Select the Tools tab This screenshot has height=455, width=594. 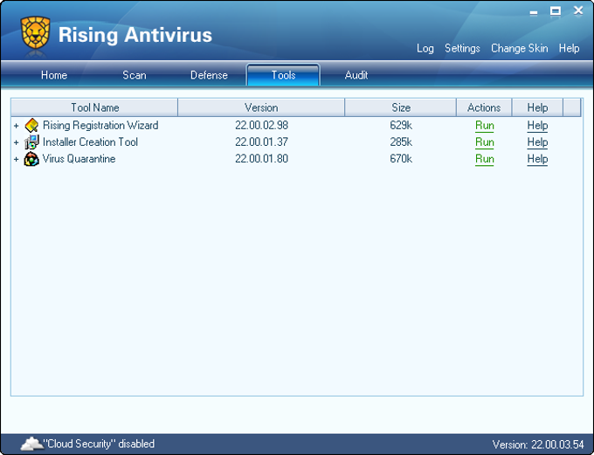(283, 75)
